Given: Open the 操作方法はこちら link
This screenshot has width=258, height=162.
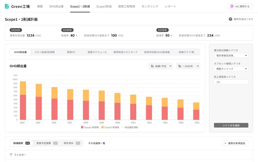Looking at the screenshot, I should coord(243,19).
